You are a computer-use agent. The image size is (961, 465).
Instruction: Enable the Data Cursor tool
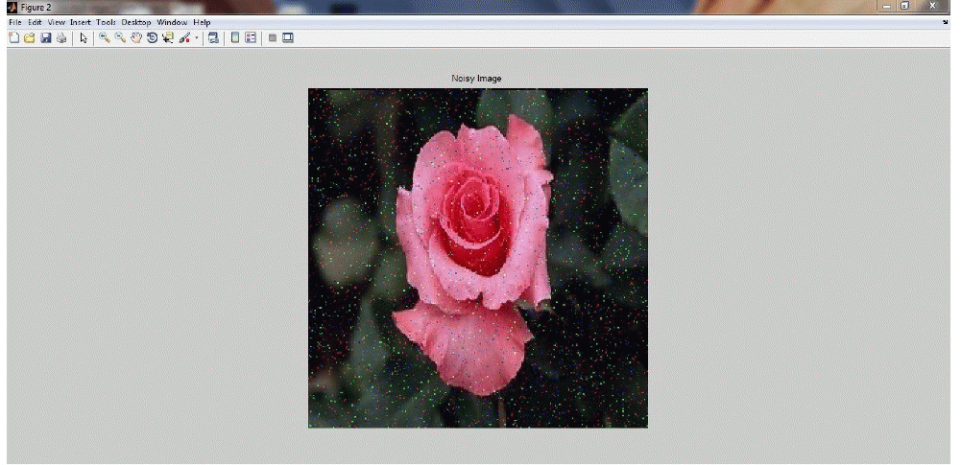click(168, 38)
